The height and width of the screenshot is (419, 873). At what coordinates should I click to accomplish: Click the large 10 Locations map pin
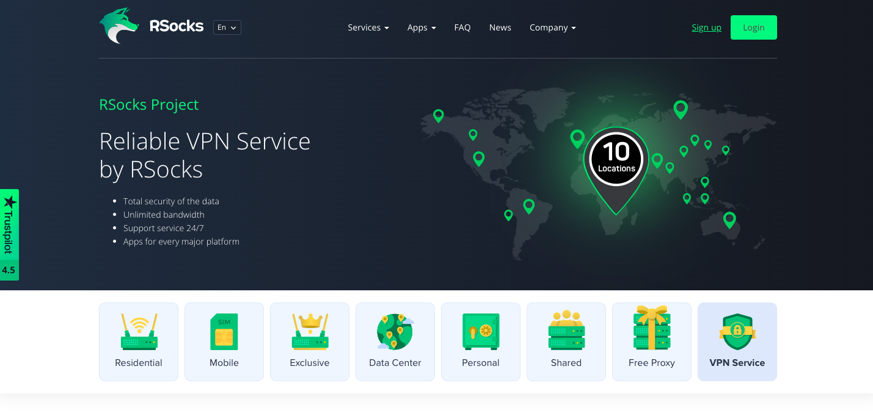point(616,171)
